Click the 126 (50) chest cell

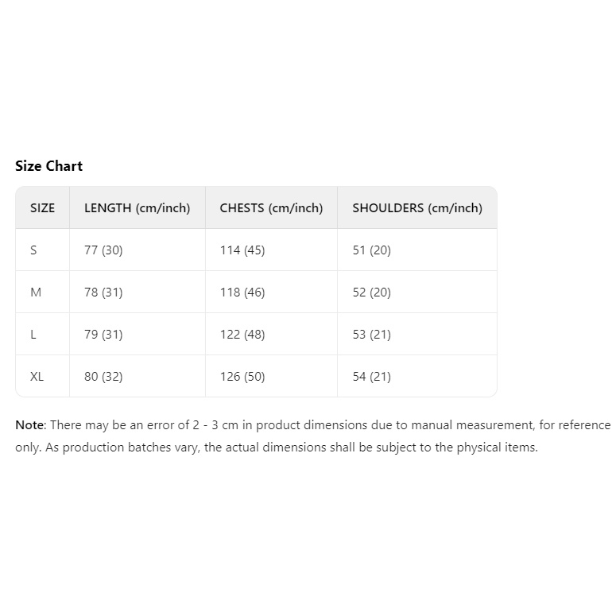(x=242, y=376)
